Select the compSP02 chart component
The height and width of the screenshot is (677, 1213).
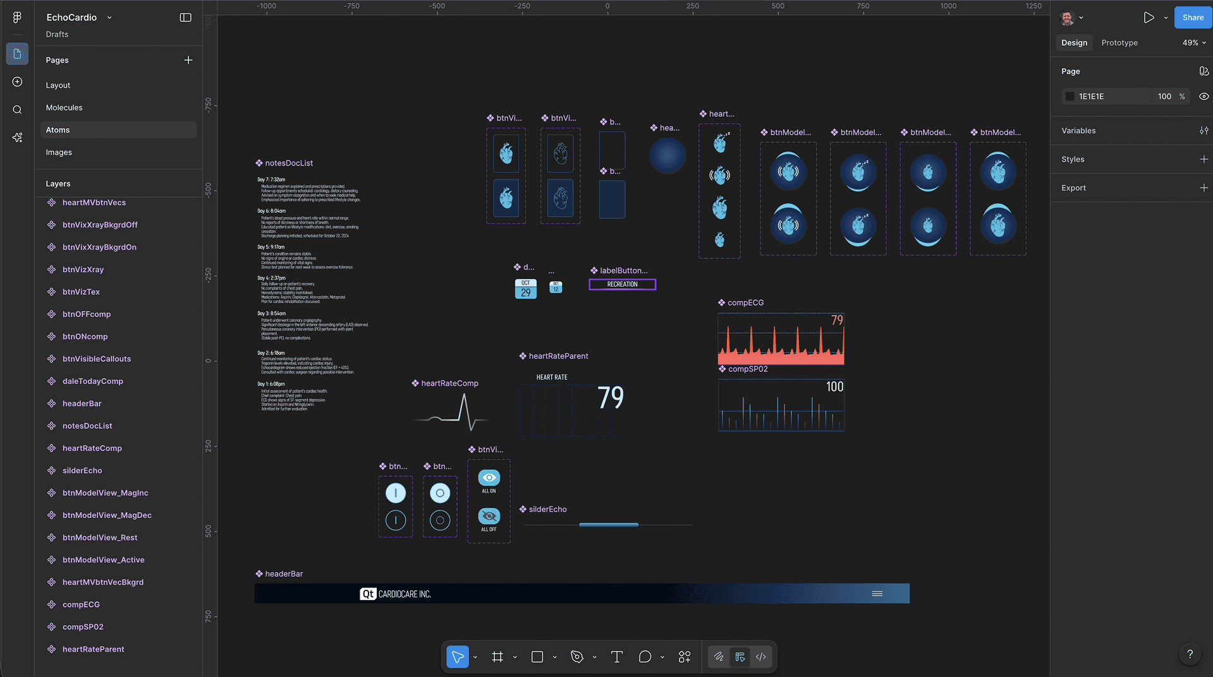pos(781,405)
